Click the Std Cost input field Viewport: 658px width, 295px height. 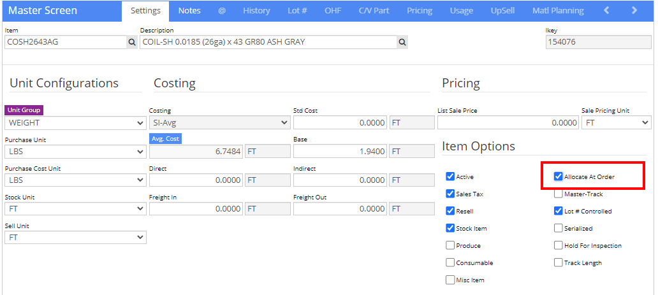(340, 122)
